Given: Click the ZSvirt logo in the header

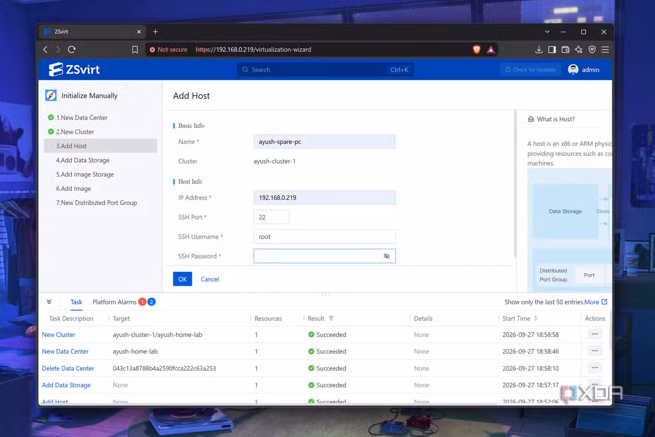Looking at the screenshot, I should 75,69.
